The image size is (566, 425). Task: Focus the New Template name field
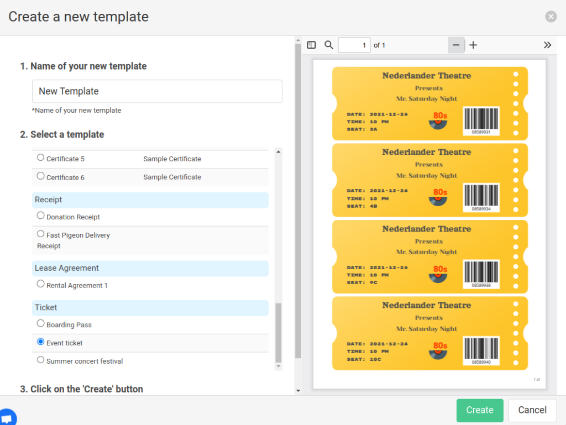click(157, 91)
